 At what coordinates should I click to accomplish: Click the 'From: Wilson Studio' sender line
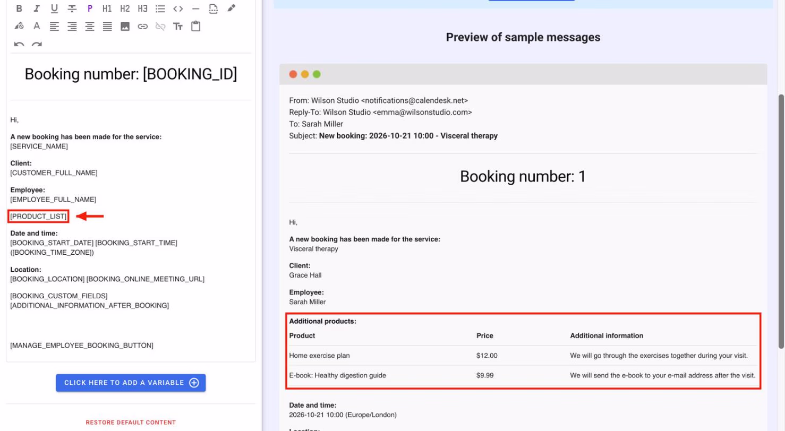click(379, 100)
